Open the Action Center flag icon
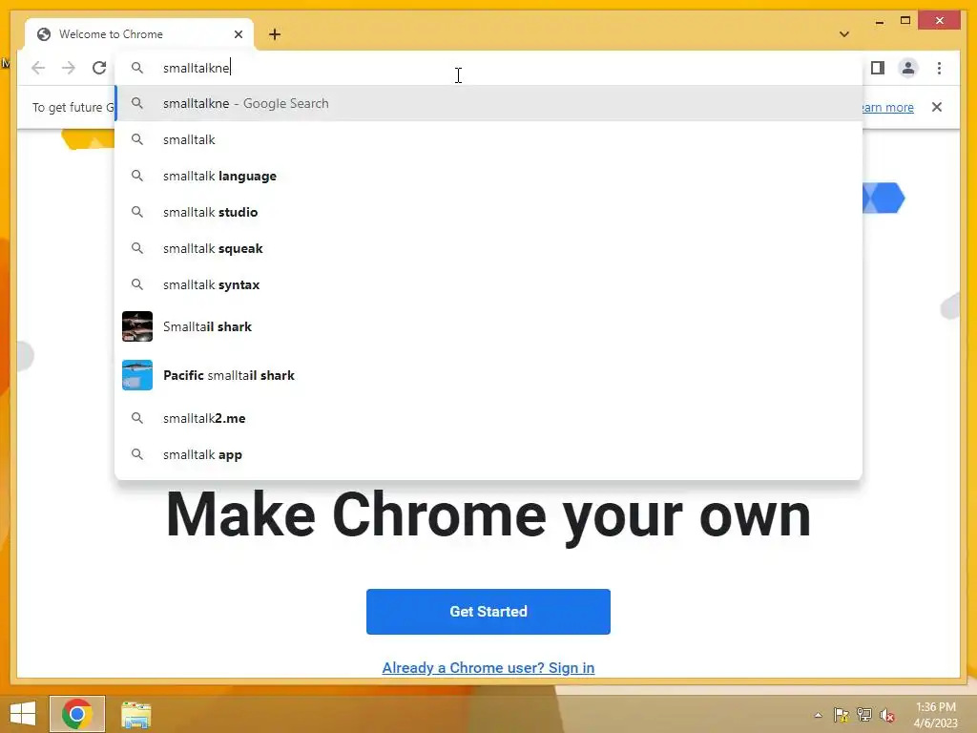 click(x=842, y=715)
